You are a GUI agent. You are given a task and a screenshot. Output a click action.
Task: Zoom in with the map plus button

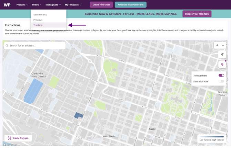pyautogui.click(x=217, y=45)
